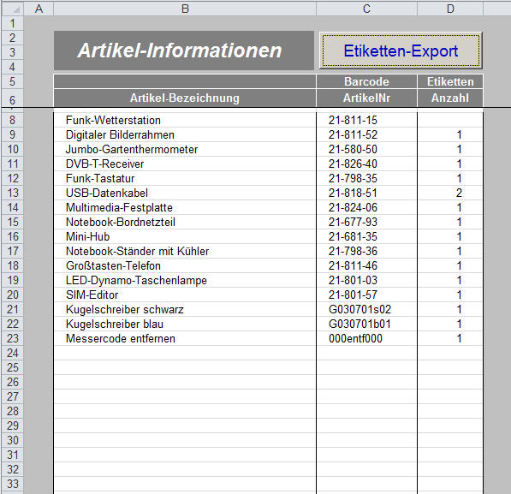
Task: Select the ArtikelNr header cell
Action: coord(366,98)
